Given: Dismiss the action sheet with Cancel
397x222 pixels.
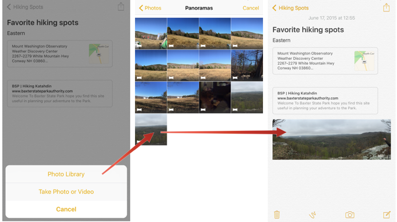Looking at the screenshot, I should click(x=66, y=209).
